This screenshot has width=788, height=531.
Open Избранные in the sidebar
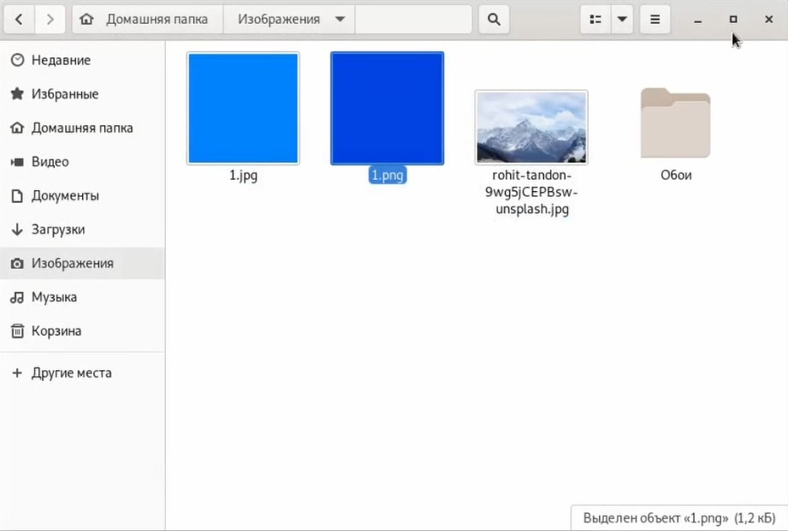click(82, 94)
